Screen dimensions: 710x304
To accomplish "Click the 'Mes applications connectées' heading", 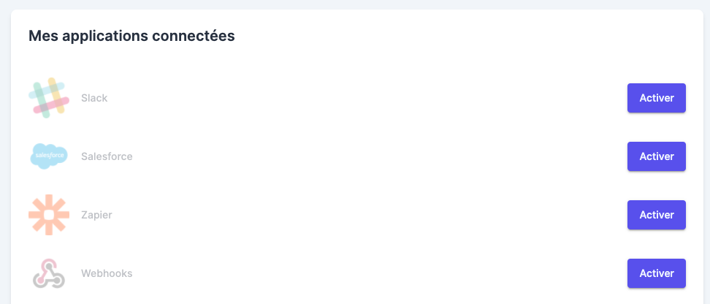I will pos(131,36).
